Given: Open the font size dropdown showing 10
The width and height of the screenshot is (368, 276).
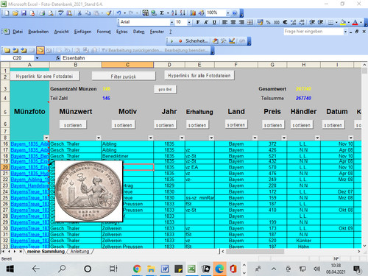Looking at the screenshot, I should [x=189, y=22].
